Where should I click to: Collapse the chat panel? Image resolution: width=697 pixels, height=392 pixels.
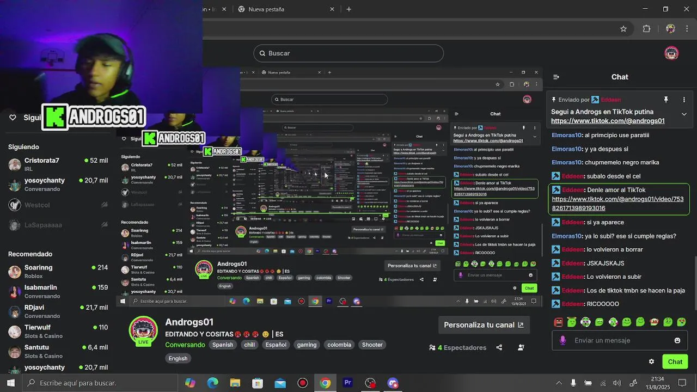coord(556,77)
